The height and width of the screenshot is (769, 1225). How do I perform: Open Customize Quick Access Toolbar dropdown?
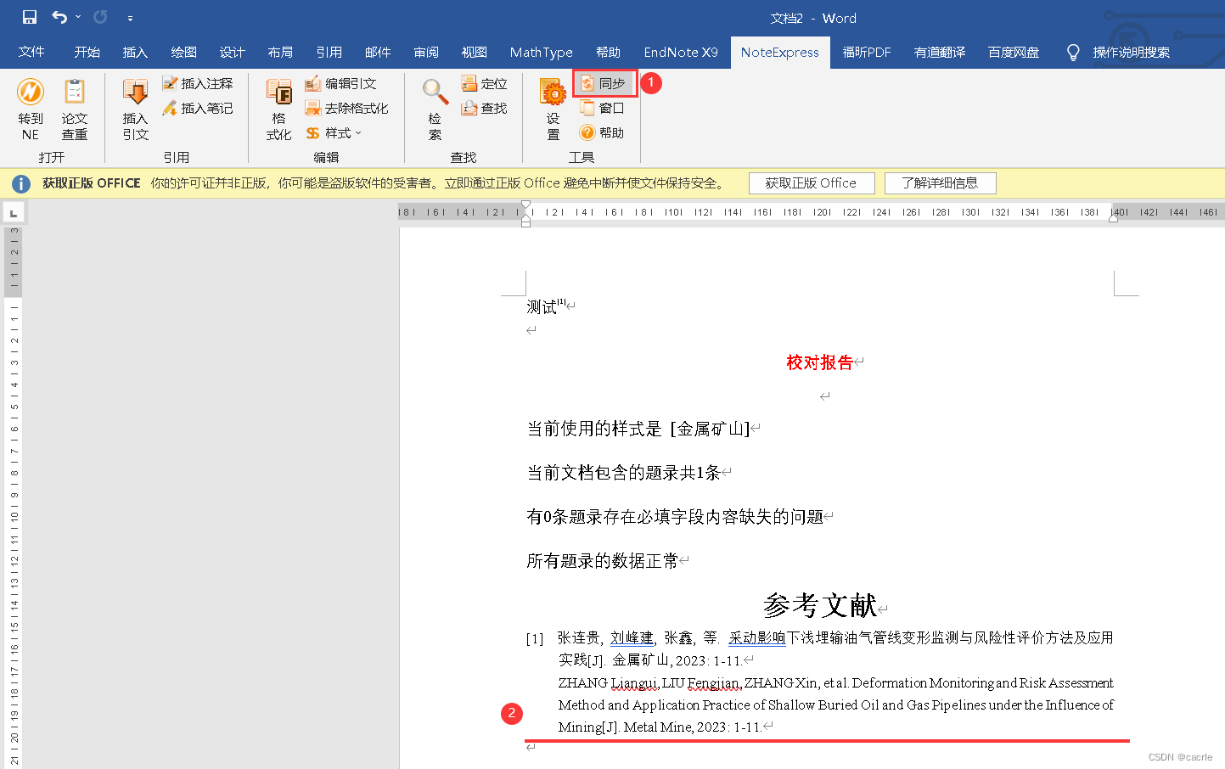click(130, 18)
